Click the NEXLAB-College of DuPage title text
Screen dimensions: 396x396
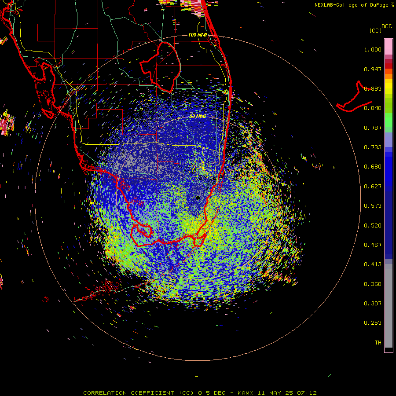[x=354, y=5]
